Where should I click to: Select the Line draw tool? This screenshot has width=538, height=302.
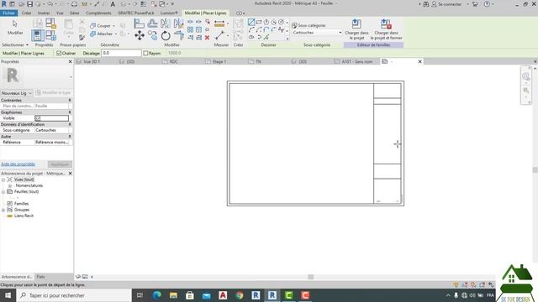251,23
